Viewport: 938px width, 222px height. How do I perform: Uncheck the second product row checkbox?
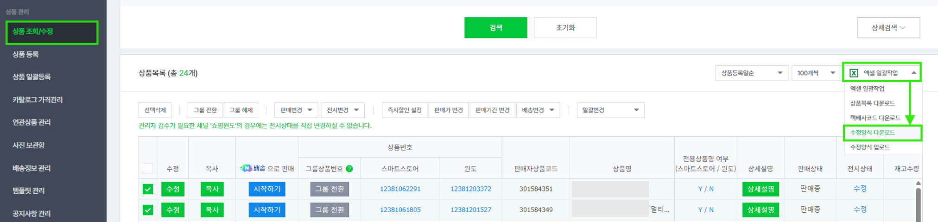(x=148, y=210)
